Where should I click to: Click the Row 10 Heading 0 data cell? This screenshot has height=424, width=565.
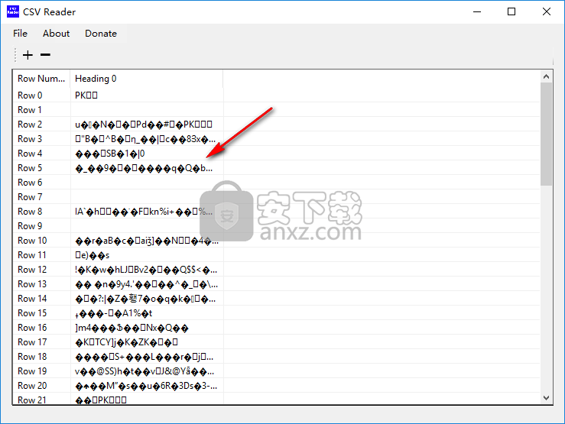coord(147,241)
